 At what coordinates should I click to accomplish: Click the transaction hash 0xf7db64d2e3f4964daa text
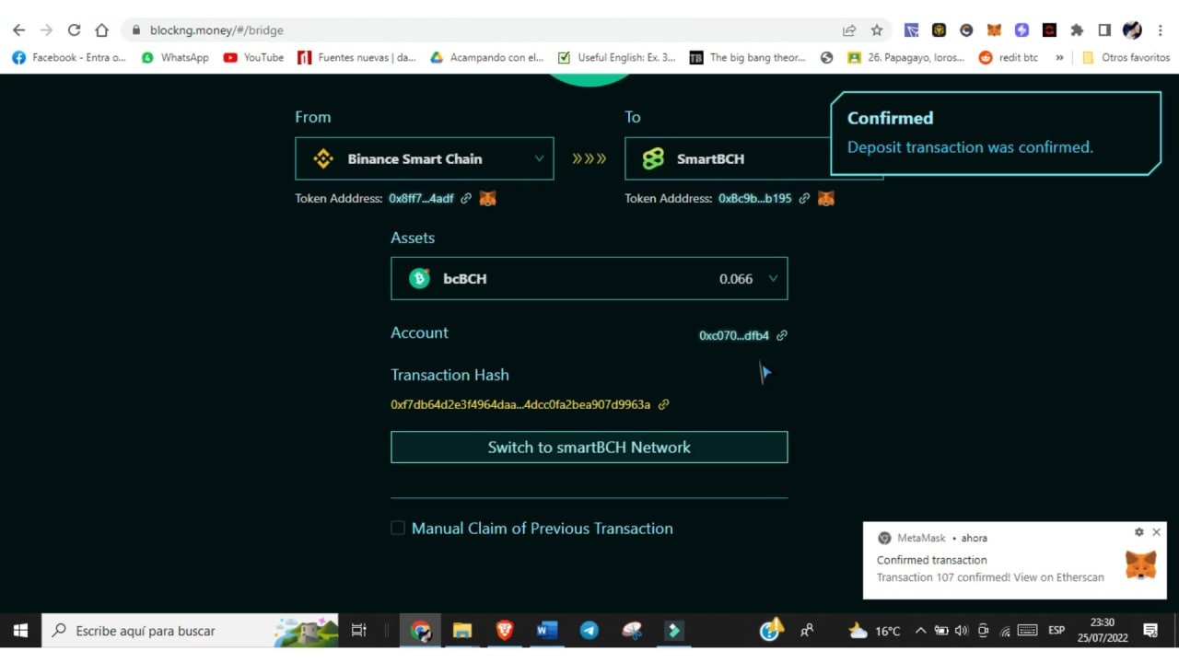click(x=520, y=404)
